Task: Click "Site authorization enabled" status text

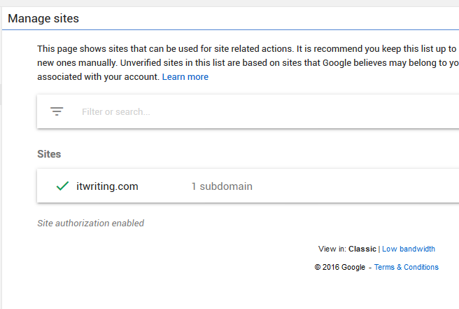Action: point(90,224)
